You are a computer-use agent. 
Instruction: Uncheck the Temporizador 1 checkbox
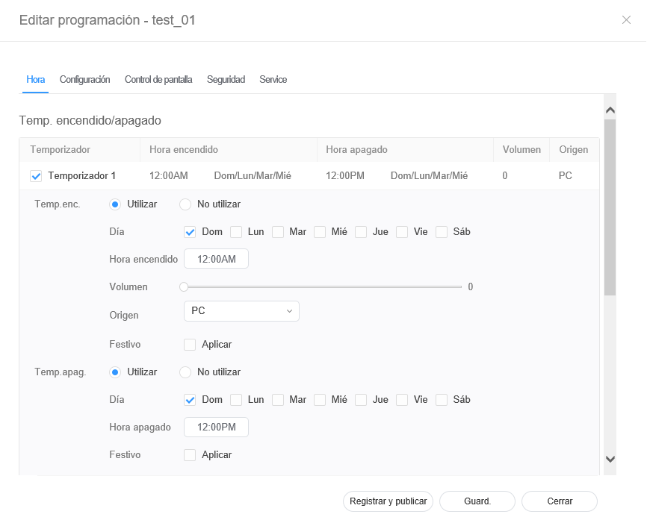click(36, 176)
